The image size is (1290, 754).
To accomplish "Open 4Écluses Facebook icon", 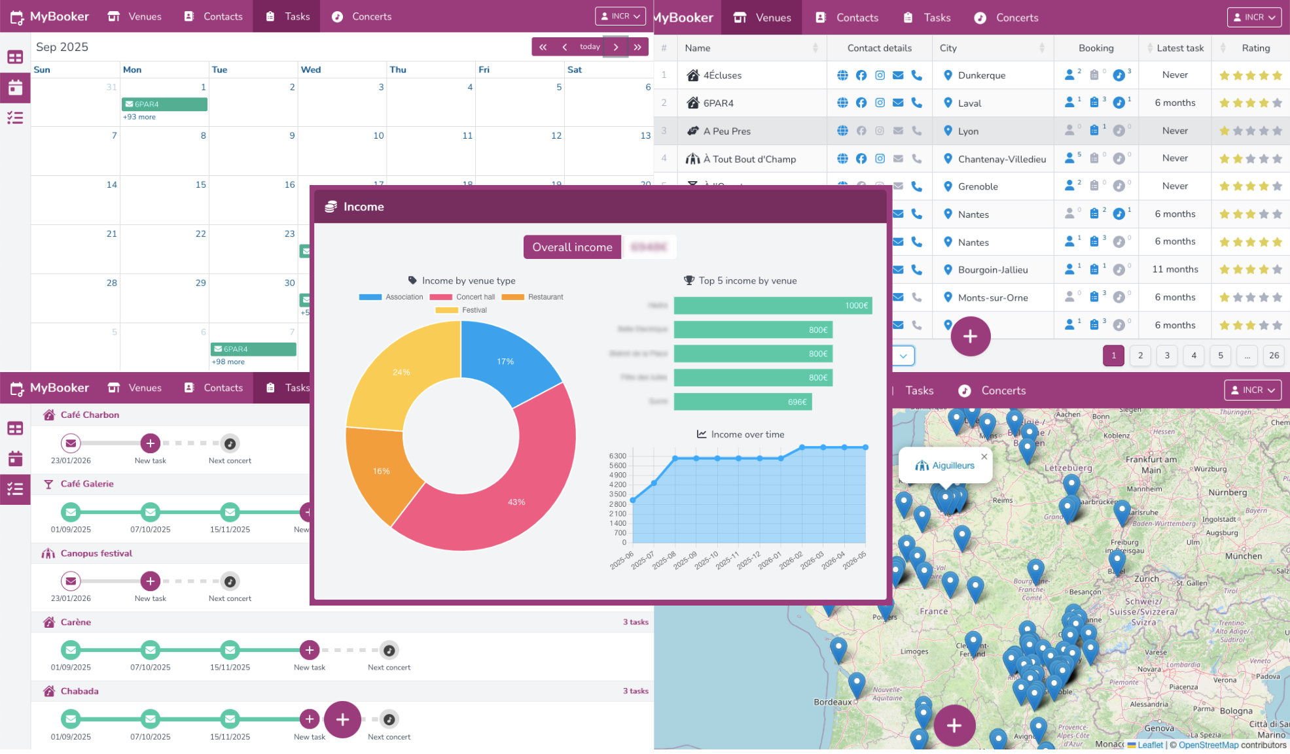I will 861,75.
